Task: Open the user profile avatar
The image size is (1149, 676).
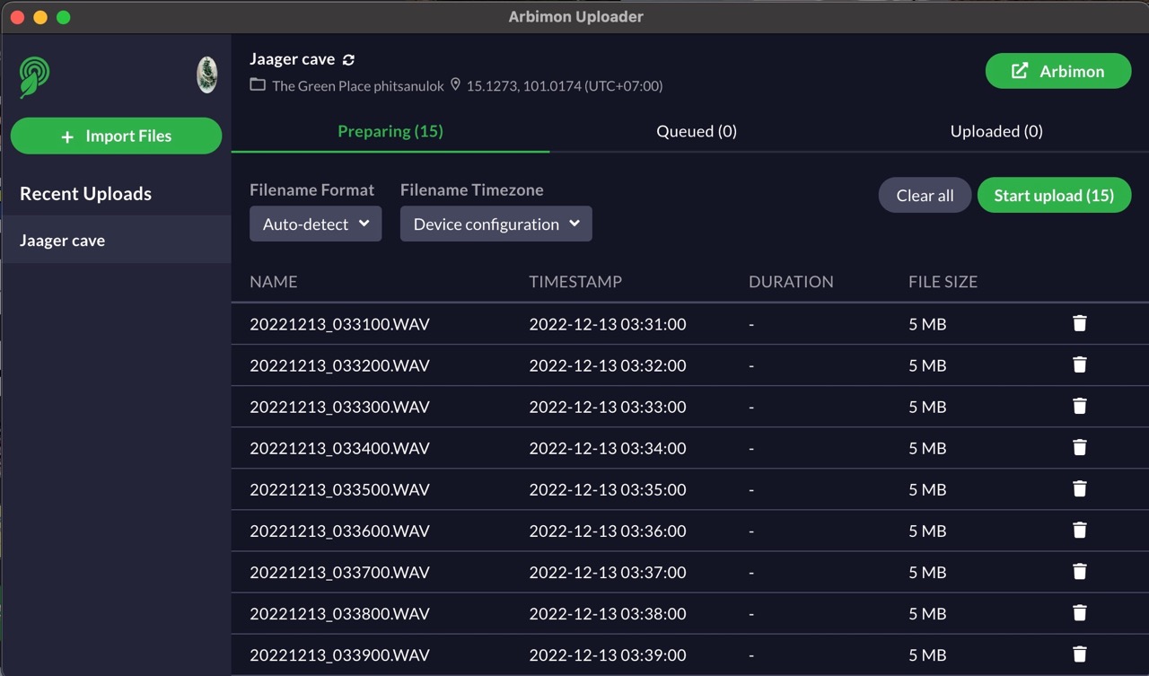Action: [x=207, y=75]
